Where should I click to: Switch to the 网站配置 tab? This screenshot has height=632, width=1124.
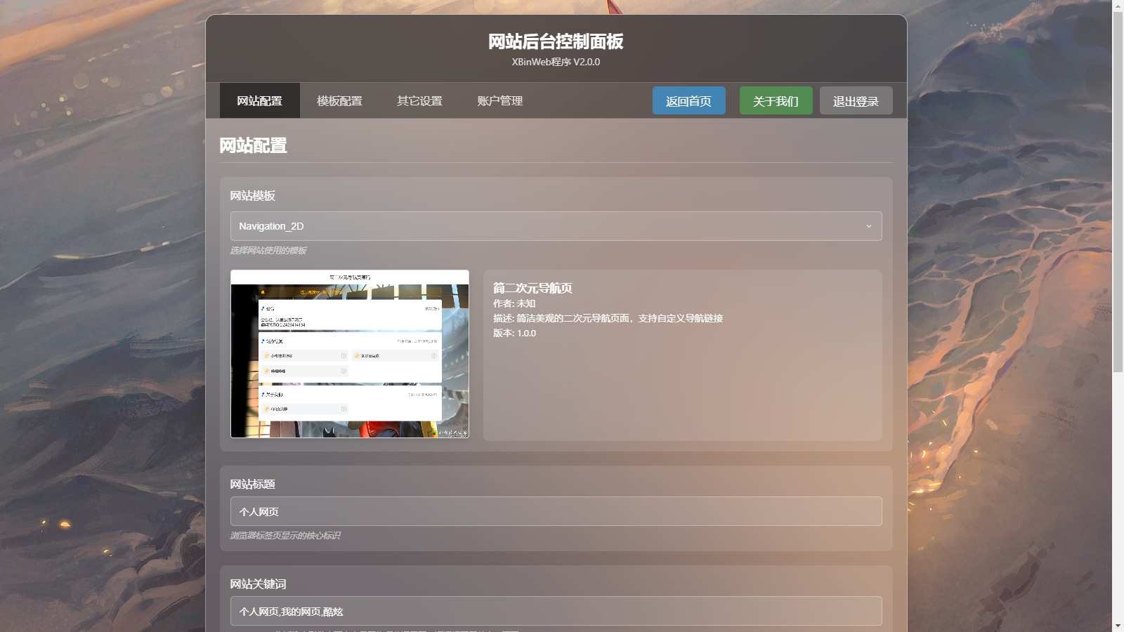[259, 100]
